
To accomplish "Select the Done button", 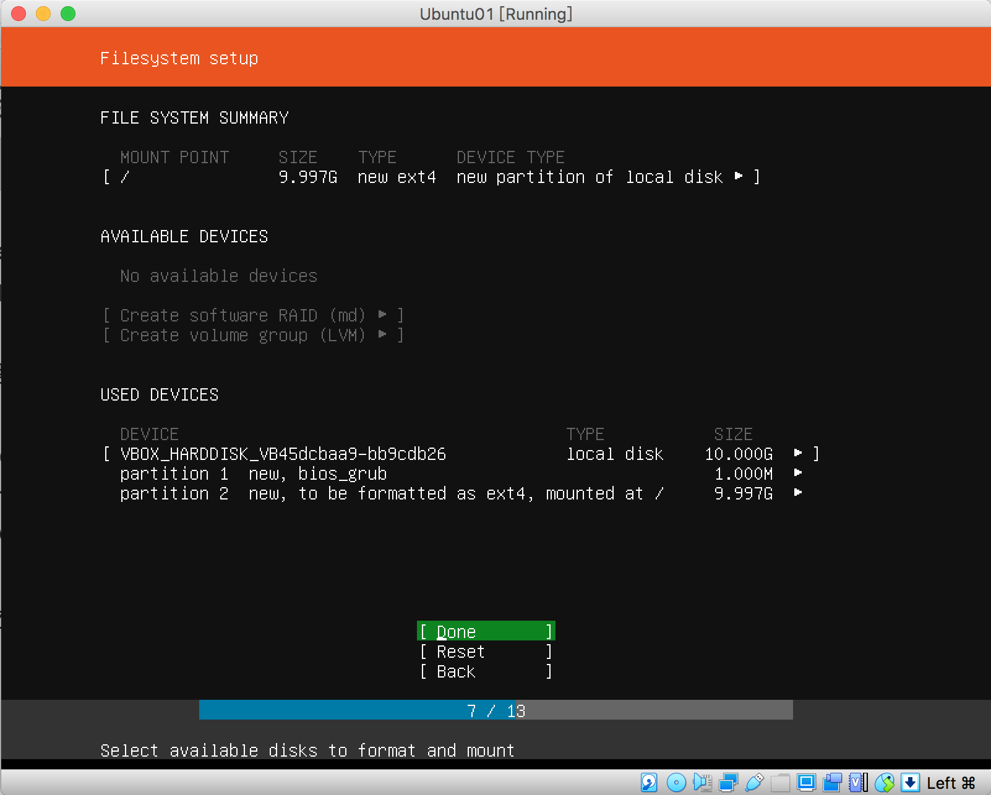I will click(486, 631).
